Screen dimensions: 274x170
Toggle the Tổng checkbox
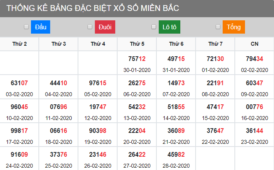[218, 27]
